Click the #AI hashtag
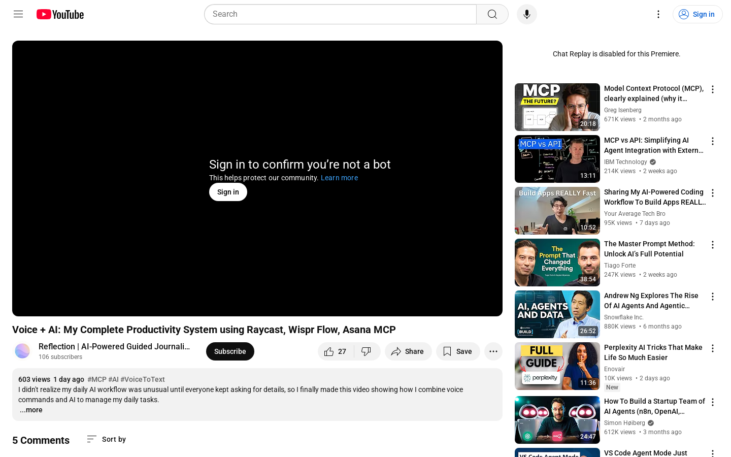Viewport: 731px width, 457px height. (114, 379)
